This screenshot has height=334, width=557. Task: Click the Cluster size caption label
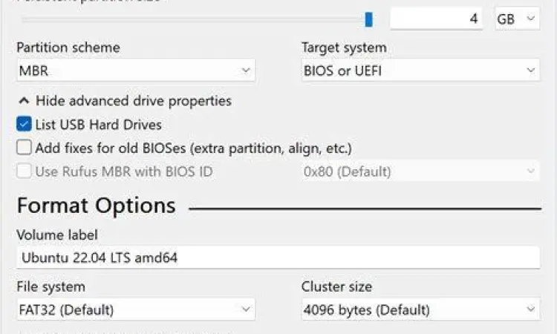pyautogui.click(x=336, y=286)
